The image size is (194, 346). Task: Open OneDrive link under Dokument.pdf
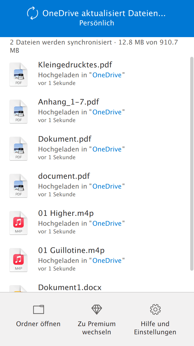(x=107, y=149)
